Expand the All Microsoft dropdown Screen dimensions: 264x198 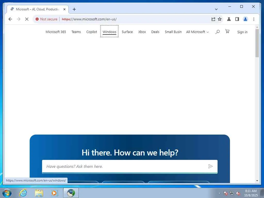[197, 32]
